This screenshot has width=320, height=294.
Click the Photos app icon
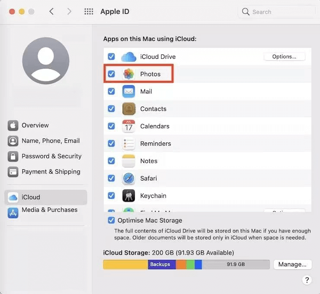[128, 74]
